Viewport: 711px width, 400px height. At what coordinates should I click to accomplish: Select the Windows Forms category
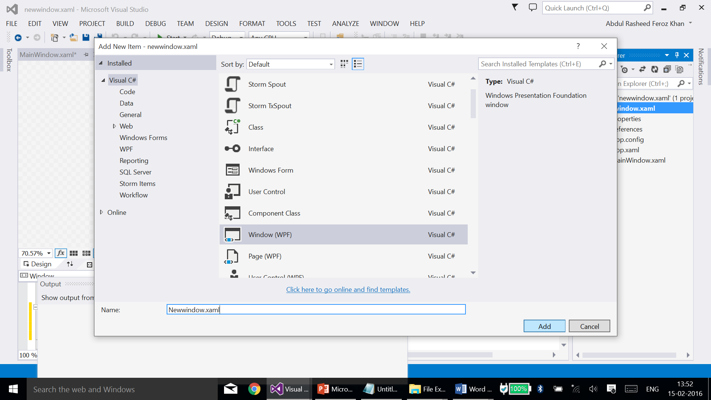143,138
